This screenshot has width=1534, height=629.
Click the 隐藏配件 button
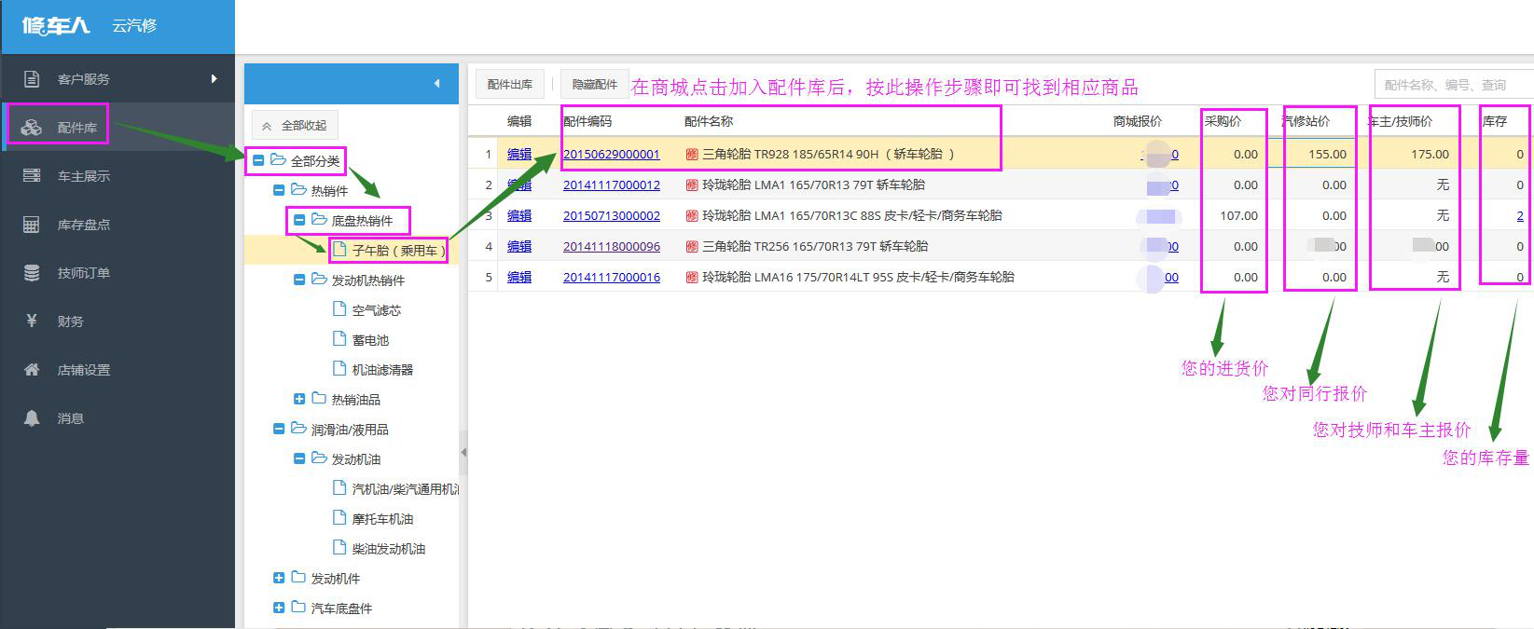[594, 85]
